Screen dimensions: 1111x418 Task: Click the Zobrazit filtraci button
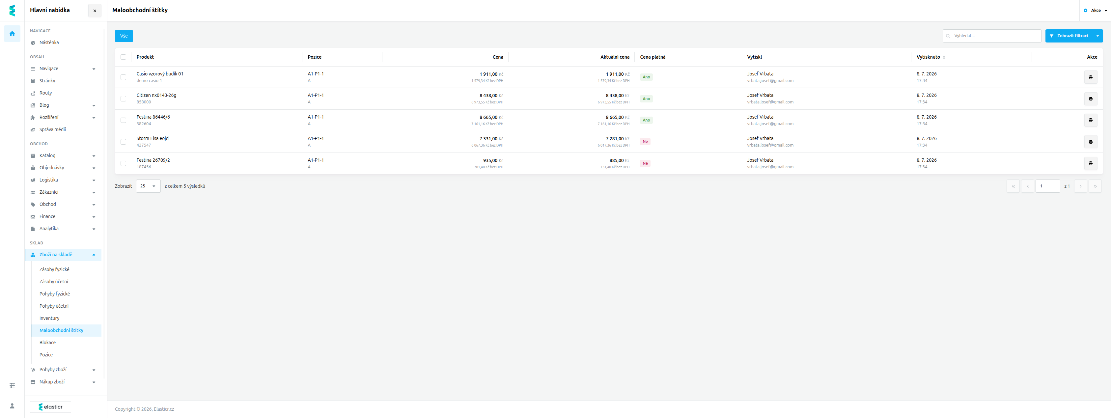(1069, 36)
